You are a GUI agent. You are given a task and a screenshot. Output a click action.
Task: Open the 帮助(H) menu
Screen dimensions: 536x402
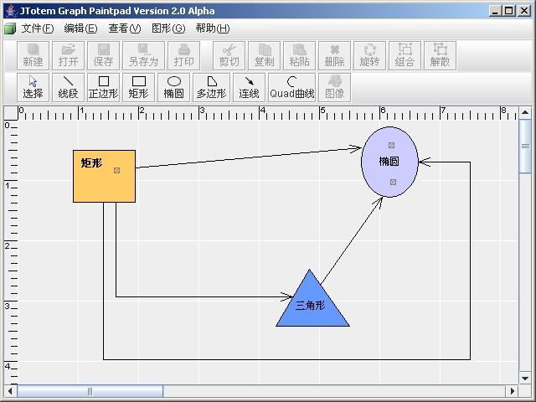click(x=213, y=28)
